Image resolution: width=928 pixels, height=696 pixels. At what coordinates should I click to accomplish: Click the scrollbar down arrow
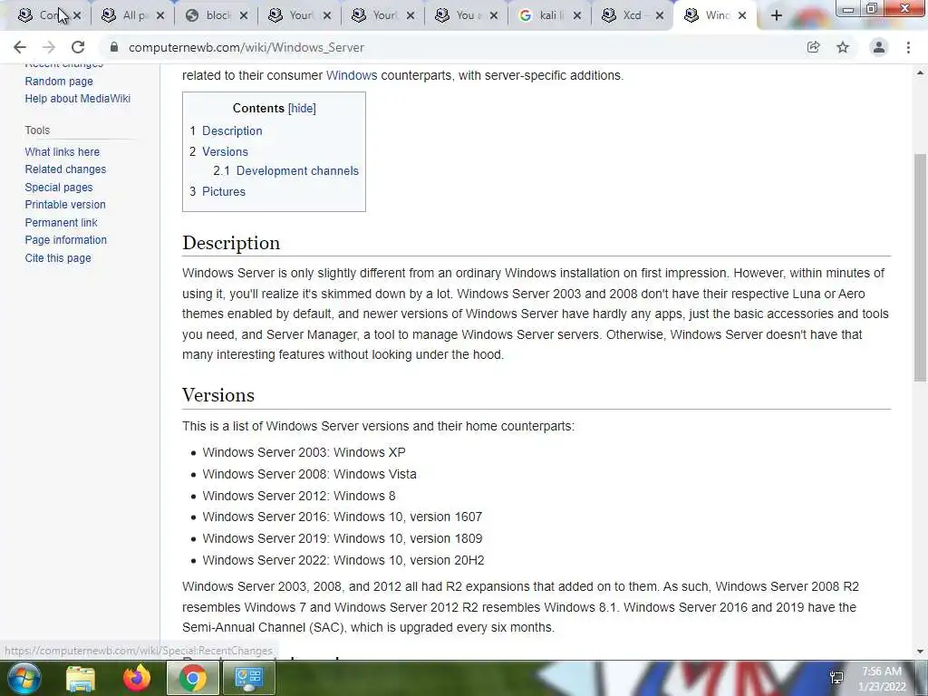(x=920, y=652)
